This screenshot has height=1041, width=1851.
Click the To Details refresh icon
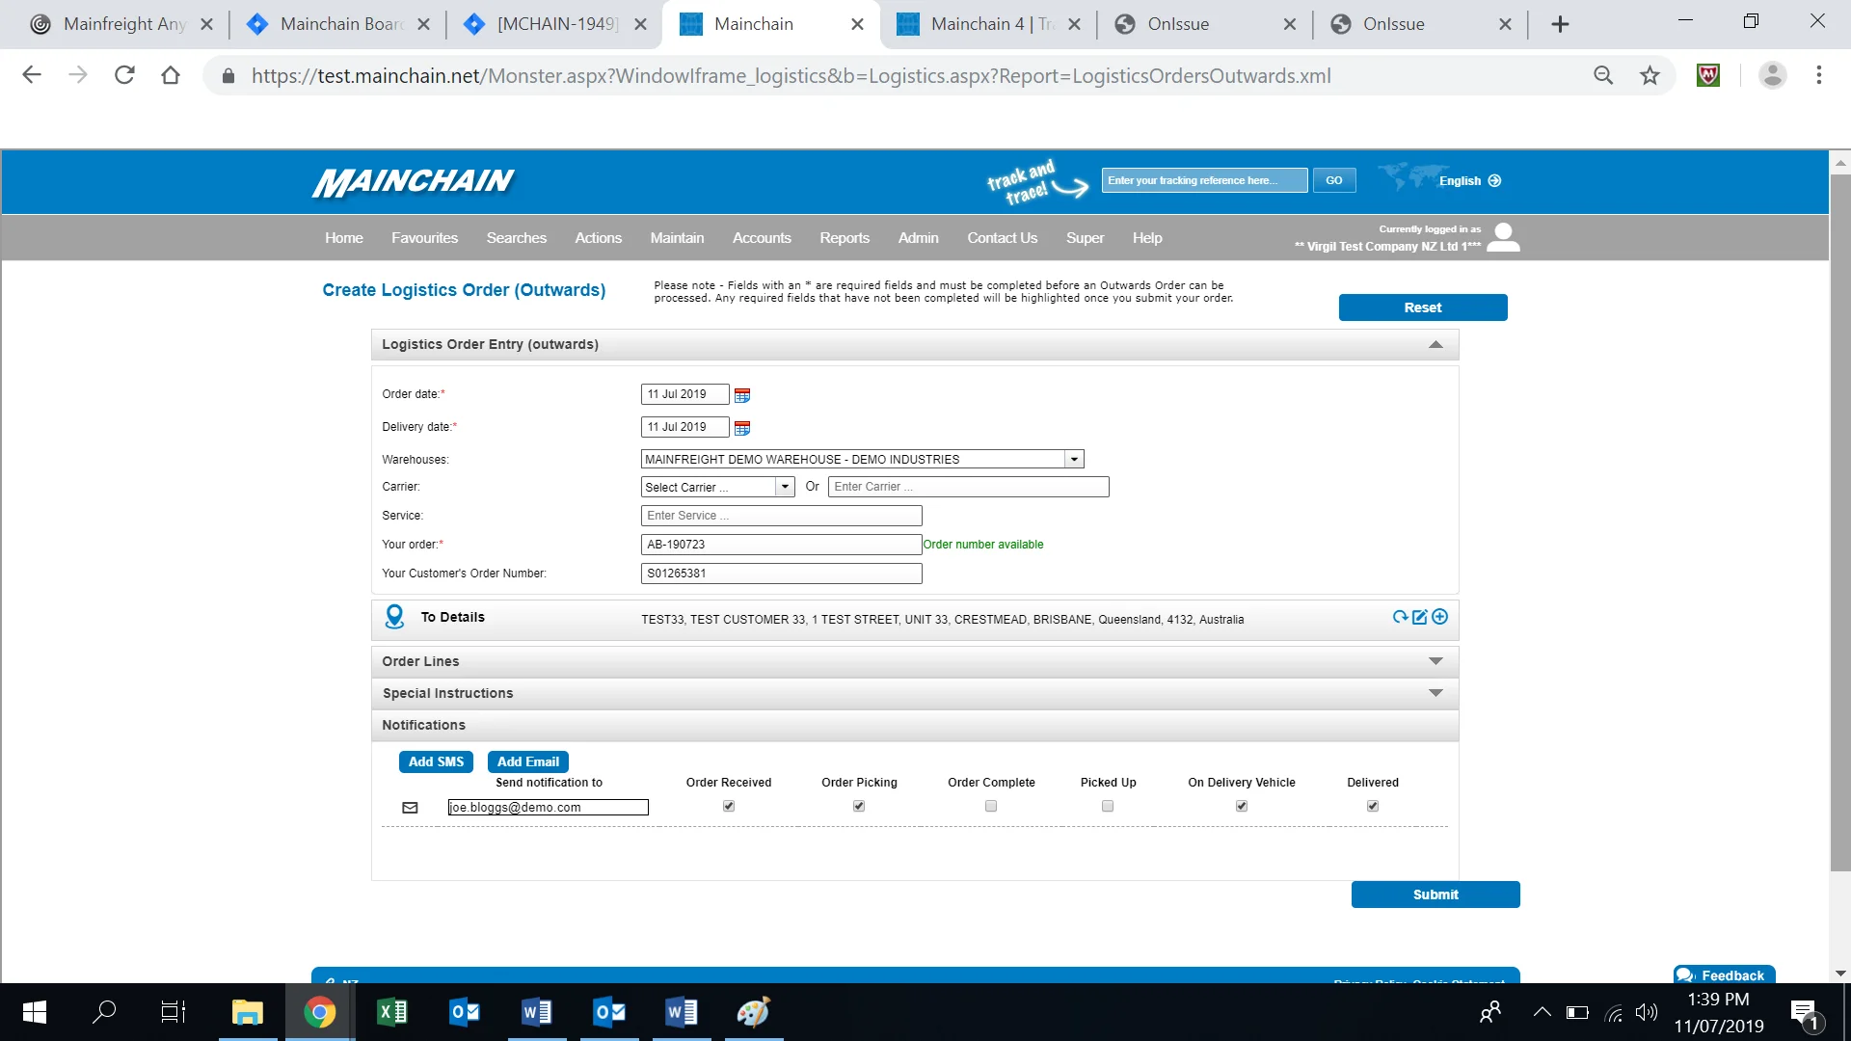click(1400, 617)
